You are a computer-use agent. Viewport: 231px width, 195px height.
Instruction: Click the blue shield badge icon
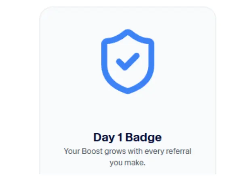(x=128, y=61)
